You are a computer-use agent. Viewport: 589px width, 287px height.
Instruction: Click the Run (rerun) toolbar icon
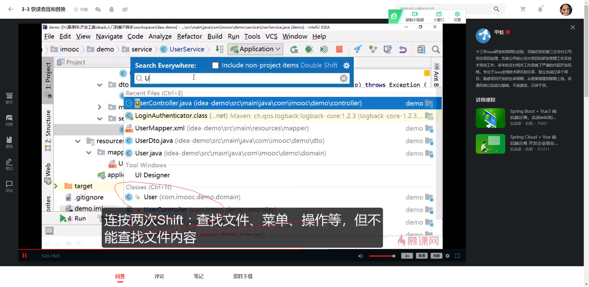tap(294, 49)
